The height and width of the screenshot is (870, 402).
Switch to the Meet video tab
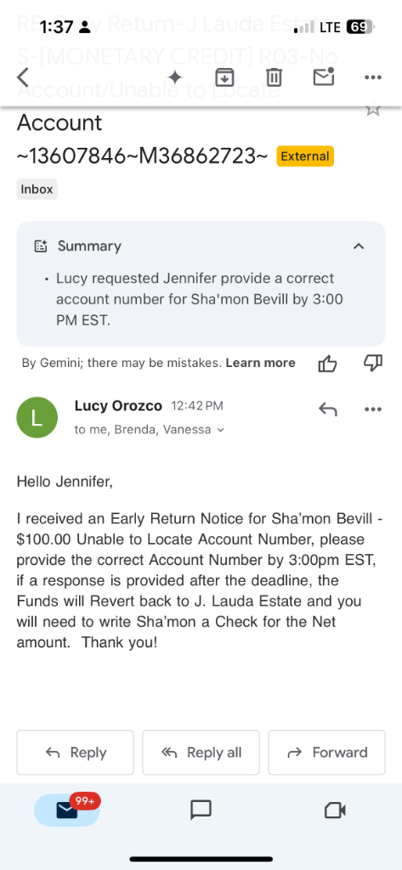(335, 811)
